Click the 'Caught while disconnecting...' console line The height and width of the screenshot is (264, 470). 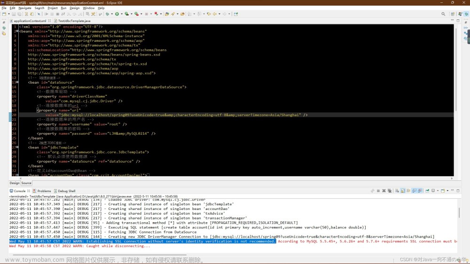79,246
